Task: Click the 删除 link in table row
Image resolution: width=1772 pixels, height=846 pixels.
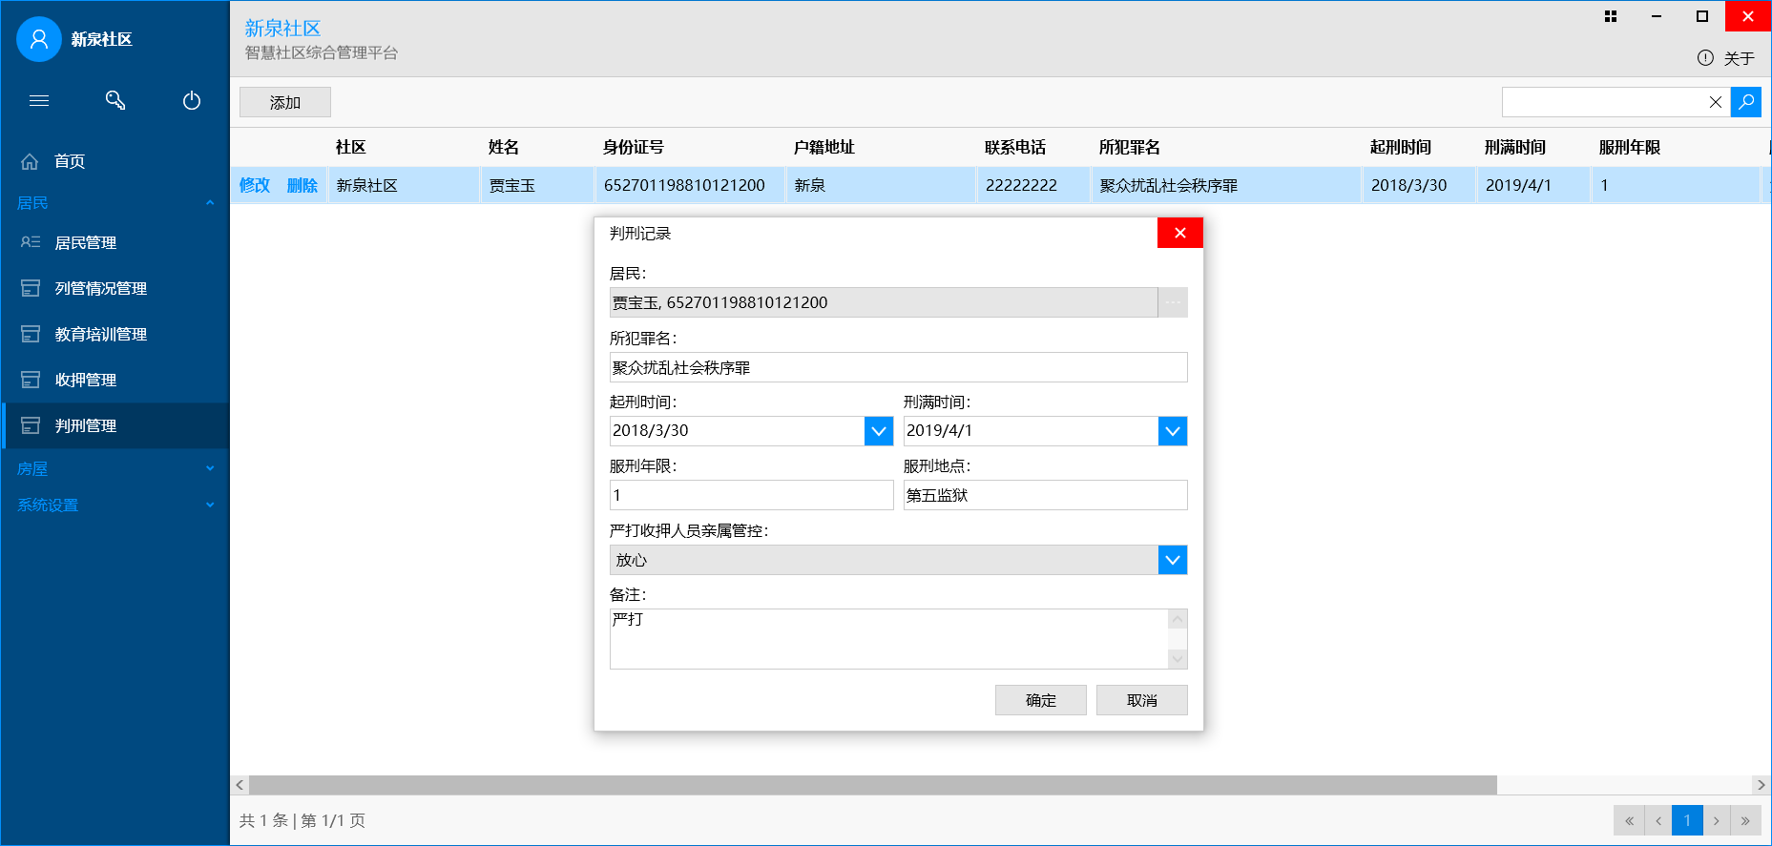Action: point(302,185)
